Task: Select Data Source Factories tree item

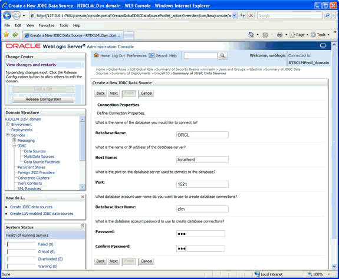Action: tap(42, 162)
